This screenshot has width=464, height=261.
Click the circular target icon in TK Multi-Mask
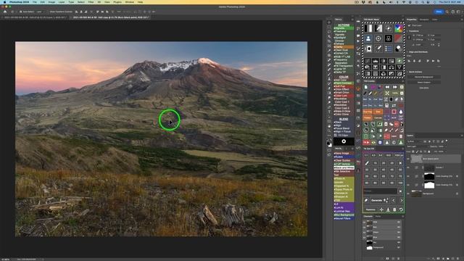click(x=378, y=38)
